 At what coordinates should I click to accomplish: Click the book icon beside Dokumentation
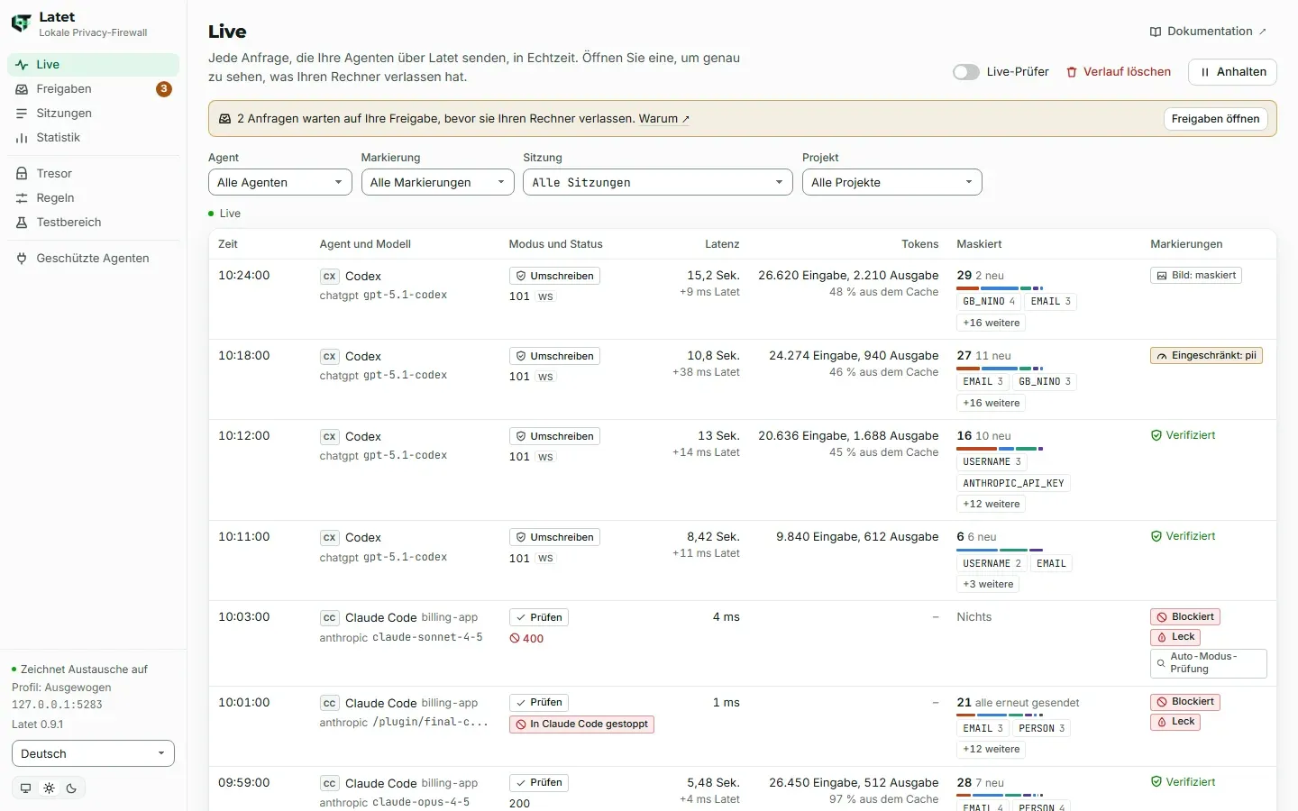(1156, 32)
